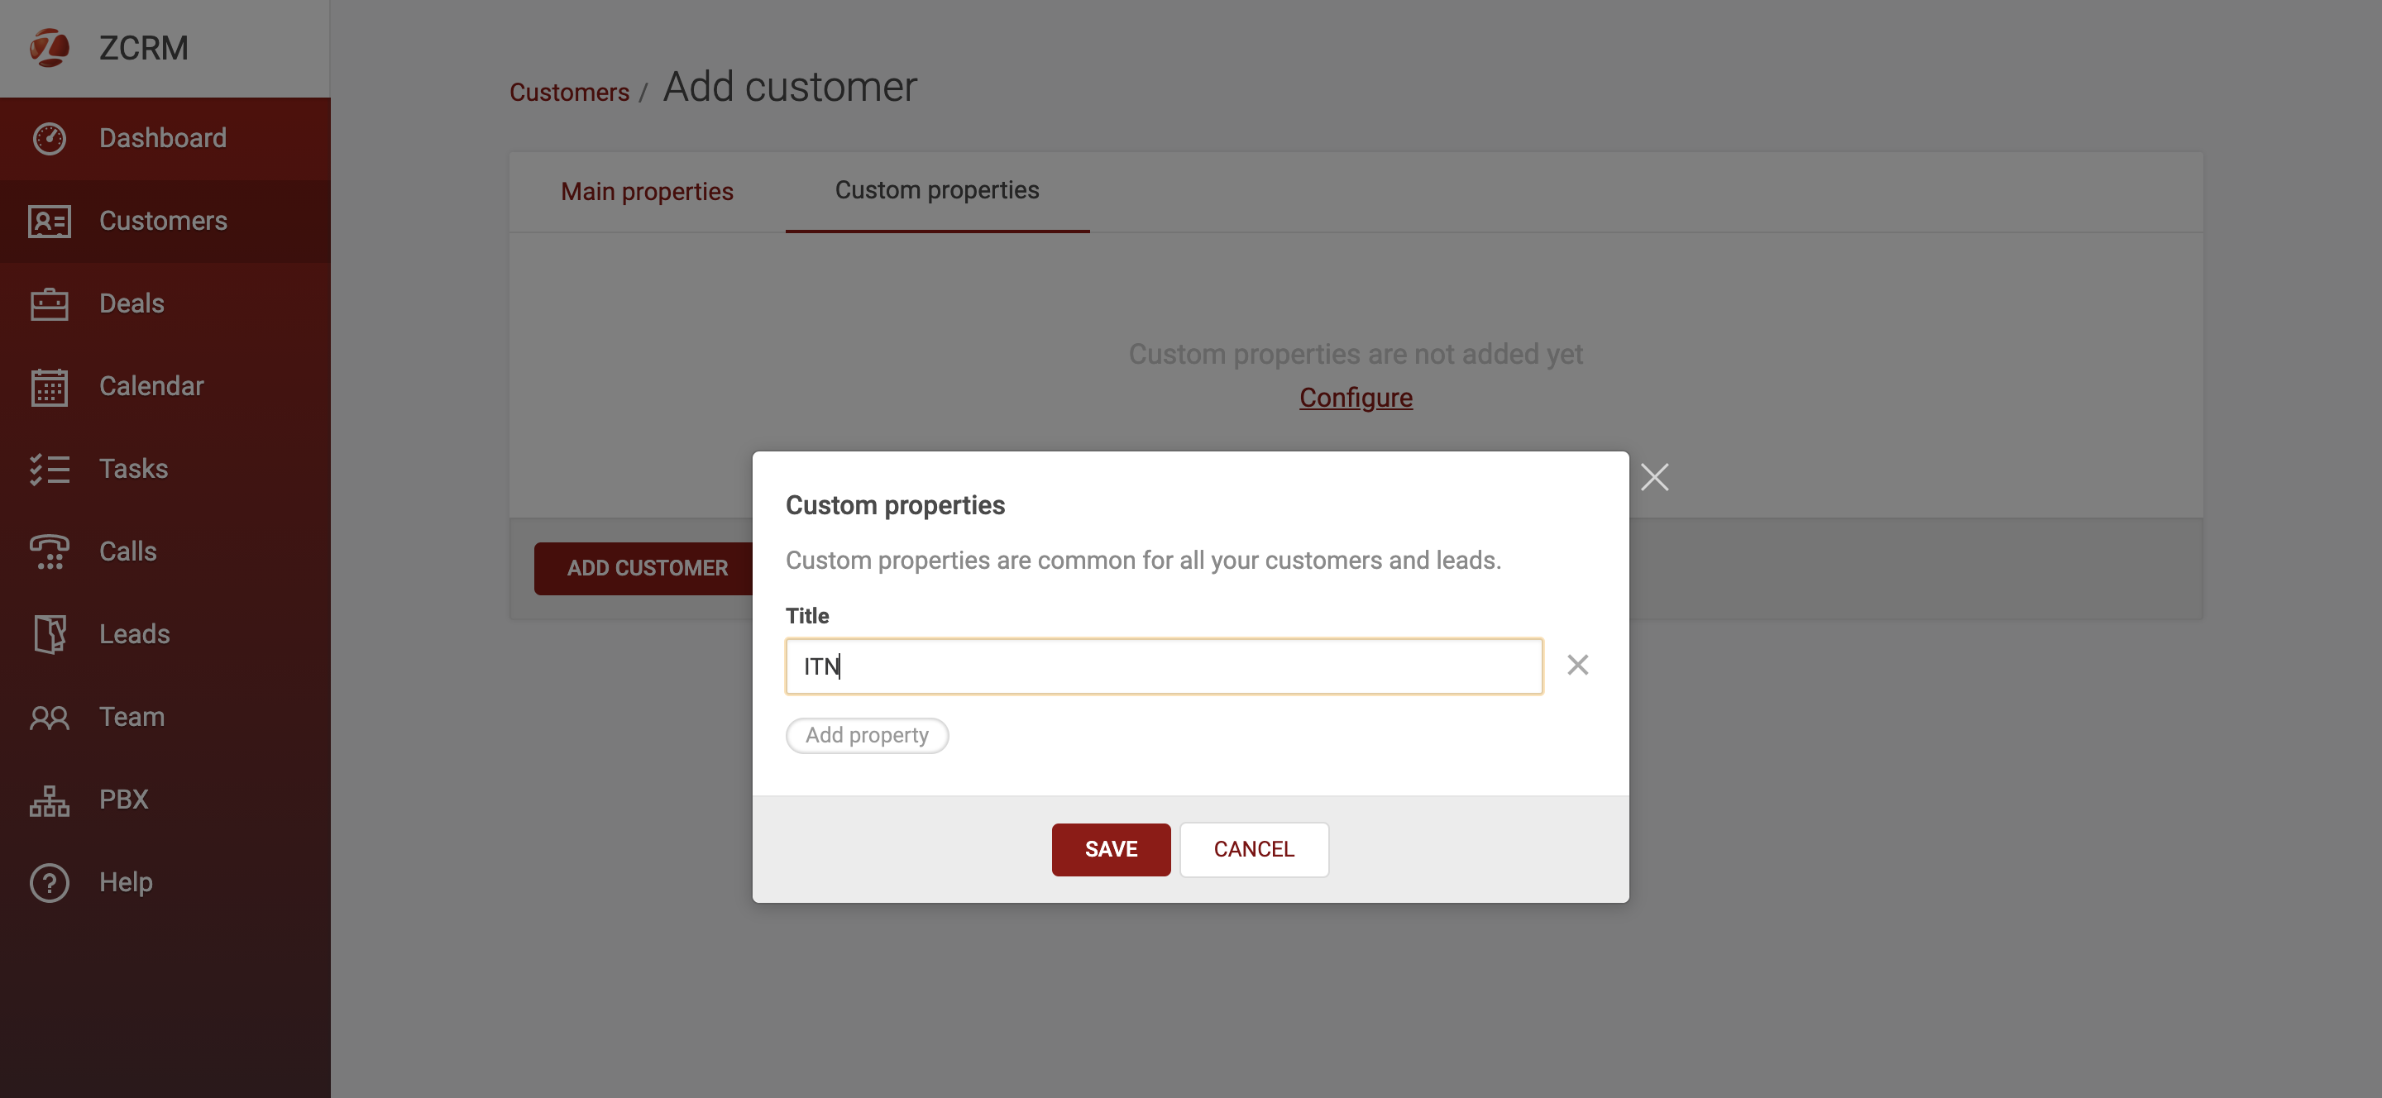
Task: Open the Team people icon
Action: pos(49,717)
